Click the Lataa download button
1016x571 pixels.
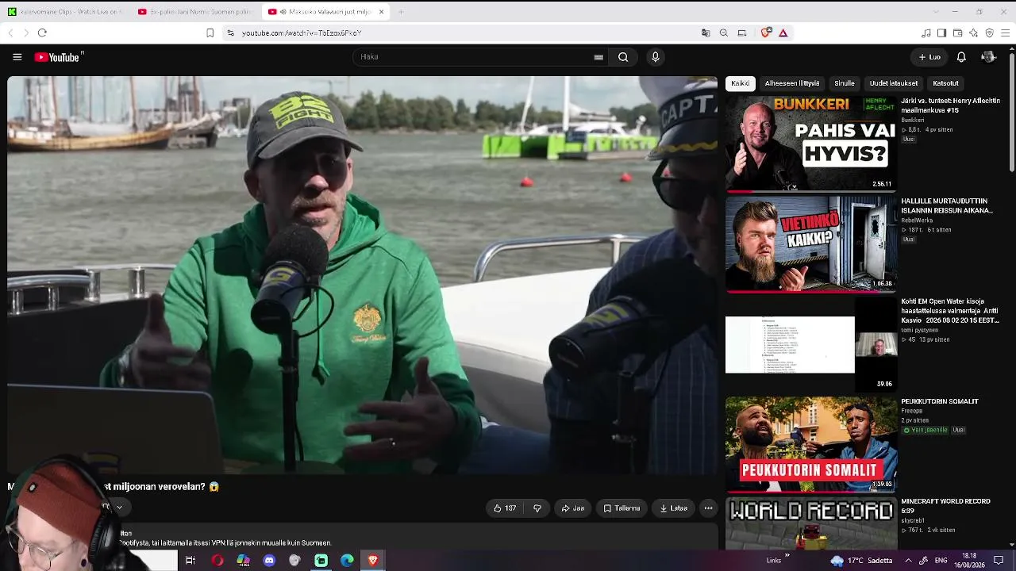(x=674, y=508)
